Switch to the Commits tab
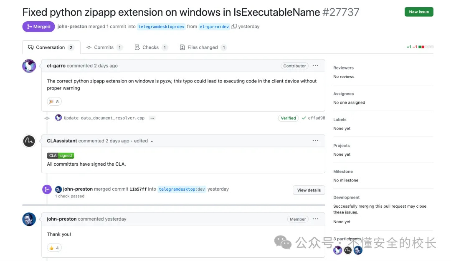This screenshot has width=451, height=261. pyautogui.click(x=104, y=47)
